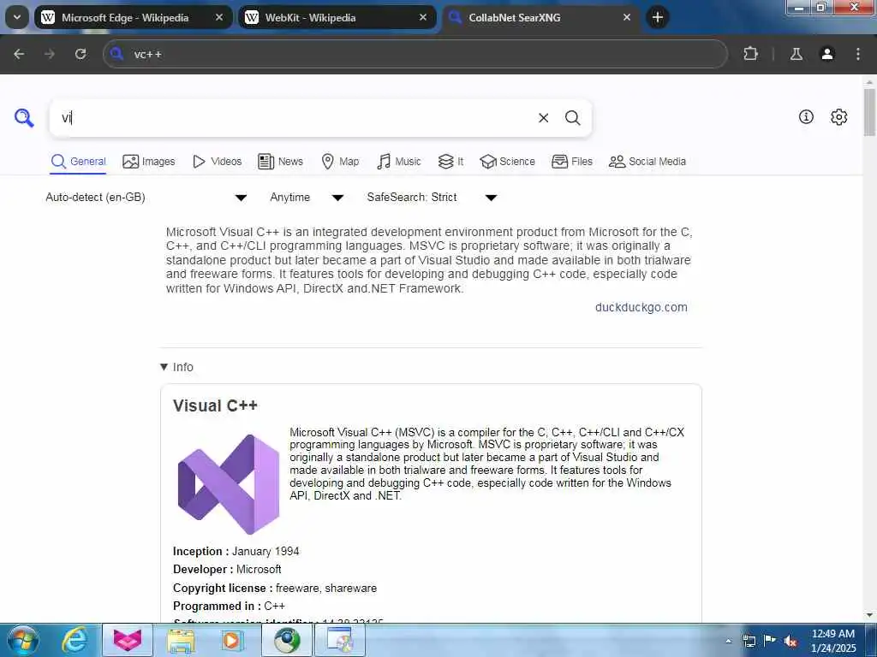Click the Inception : January 1994 text
Screen dimensions: 877x657
pos(236,552)
